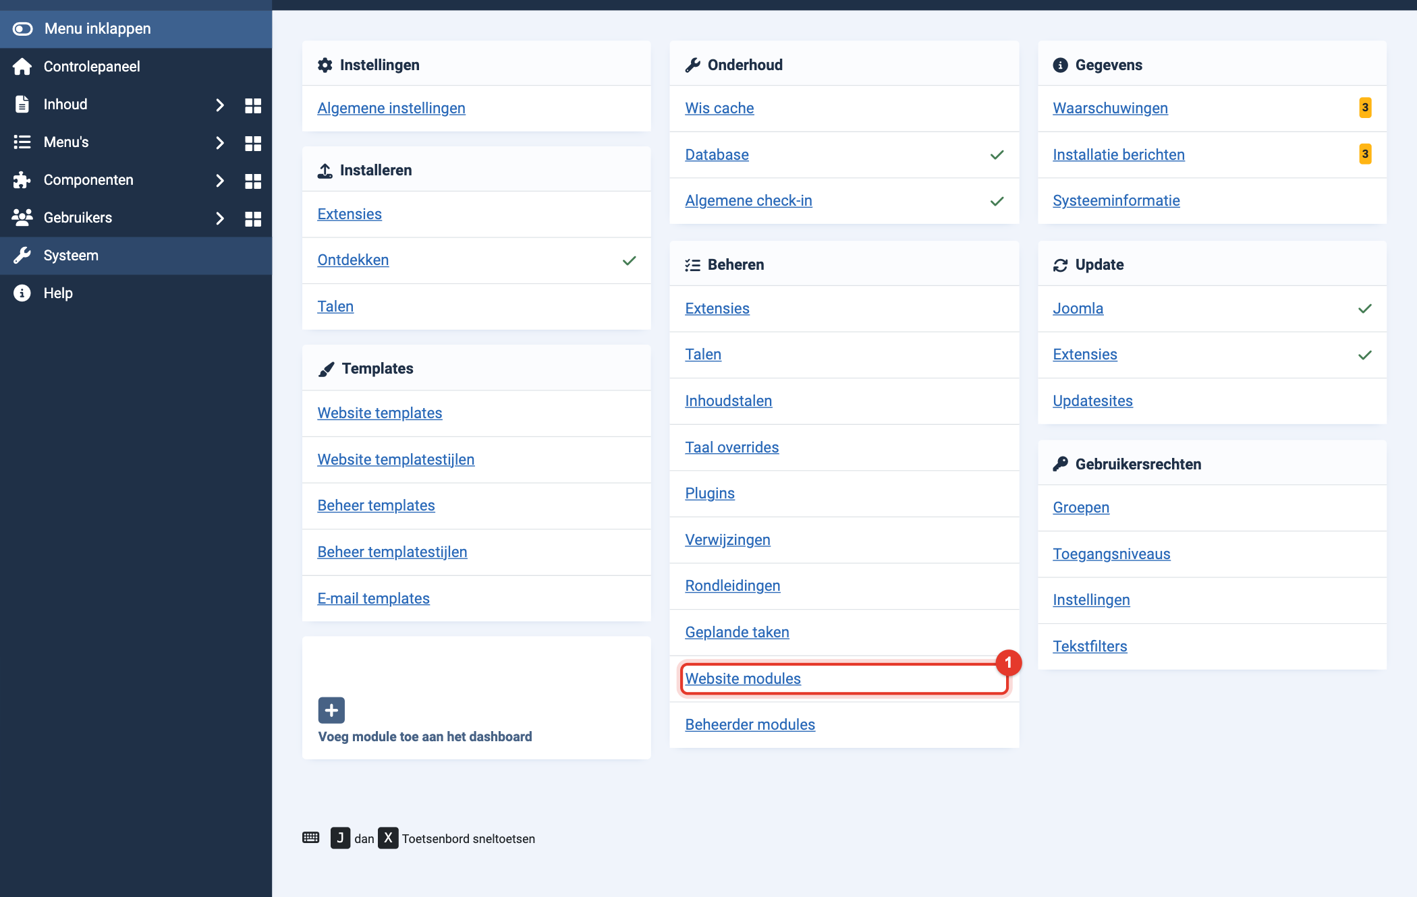Click the plus icon to add dashboard module
The height and width of the screenshot is (897, 1417).
click(x=331, y=710)
